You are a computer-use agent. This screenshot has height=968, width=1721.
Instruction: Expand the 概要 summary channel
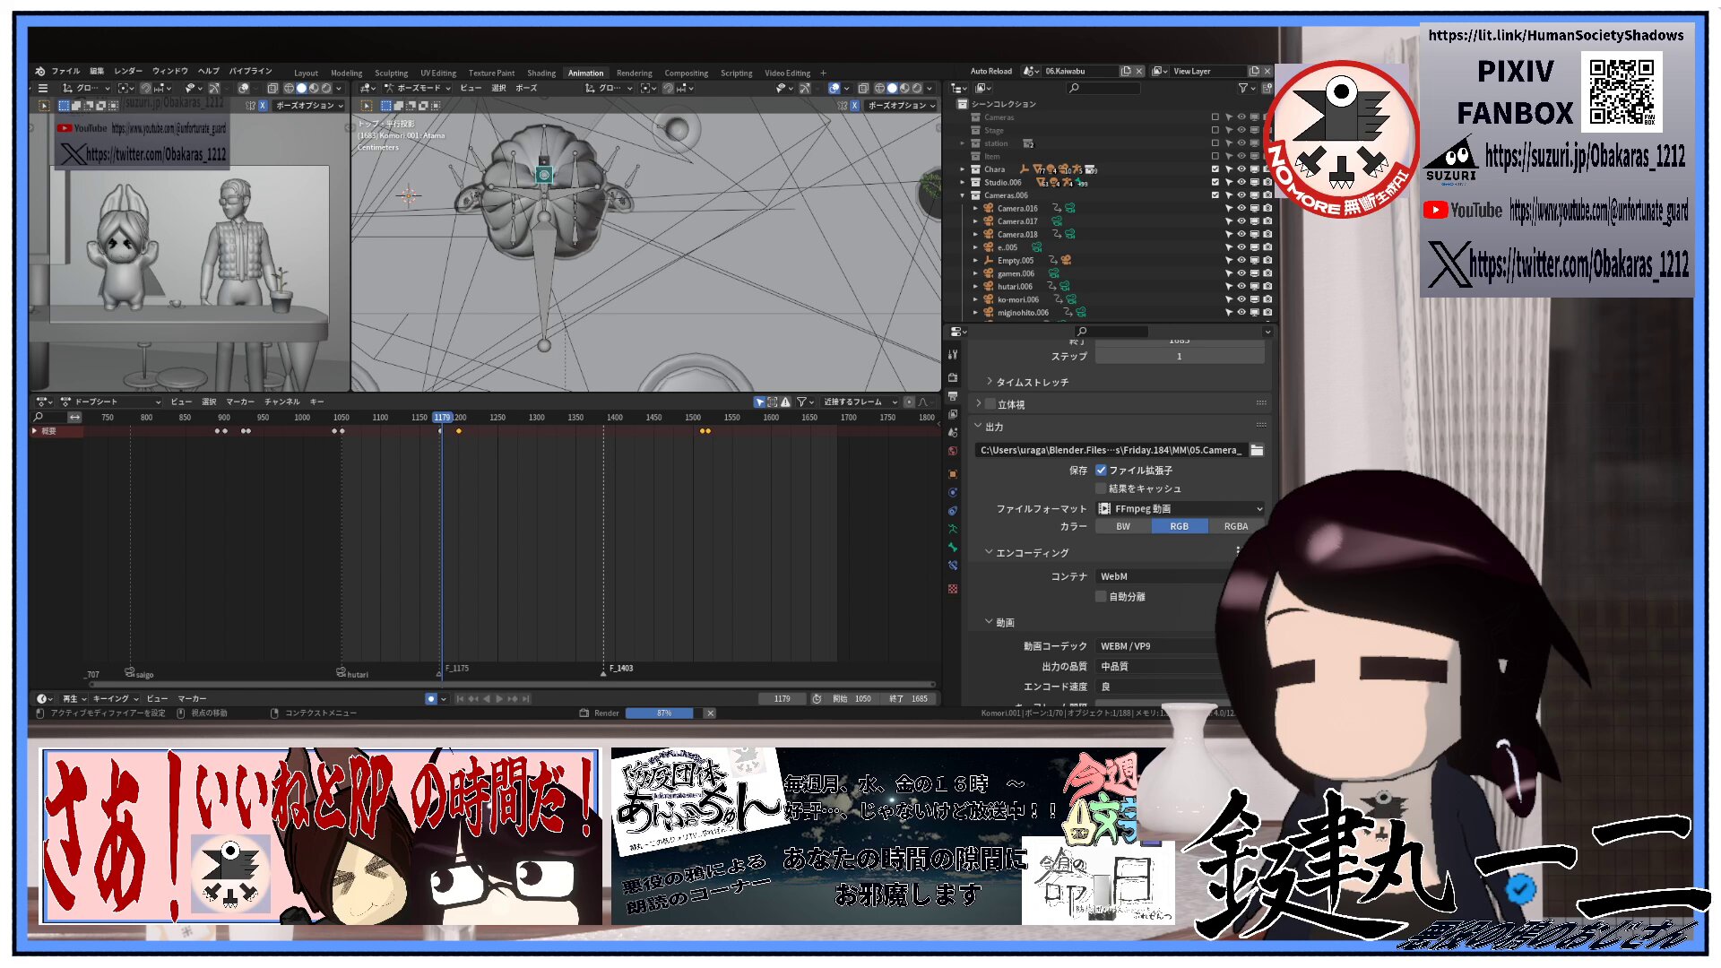coord(35,431)
